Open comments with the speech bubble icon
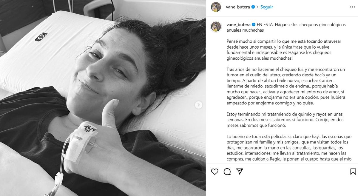The width and height of the screenshot is (358, 196). point(227,172)
